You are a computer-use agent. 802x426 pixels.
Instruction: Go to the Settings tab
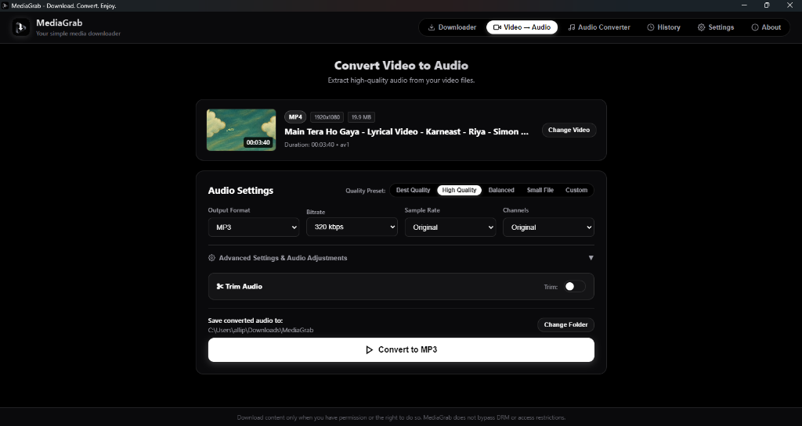(716, 27)
